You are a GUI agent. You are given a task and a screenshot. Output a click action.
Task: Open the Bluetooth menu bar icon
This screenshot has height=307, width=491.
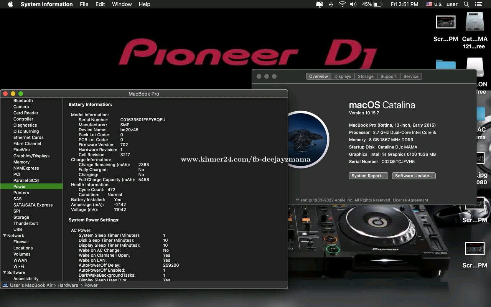click(x=331, y=4)
